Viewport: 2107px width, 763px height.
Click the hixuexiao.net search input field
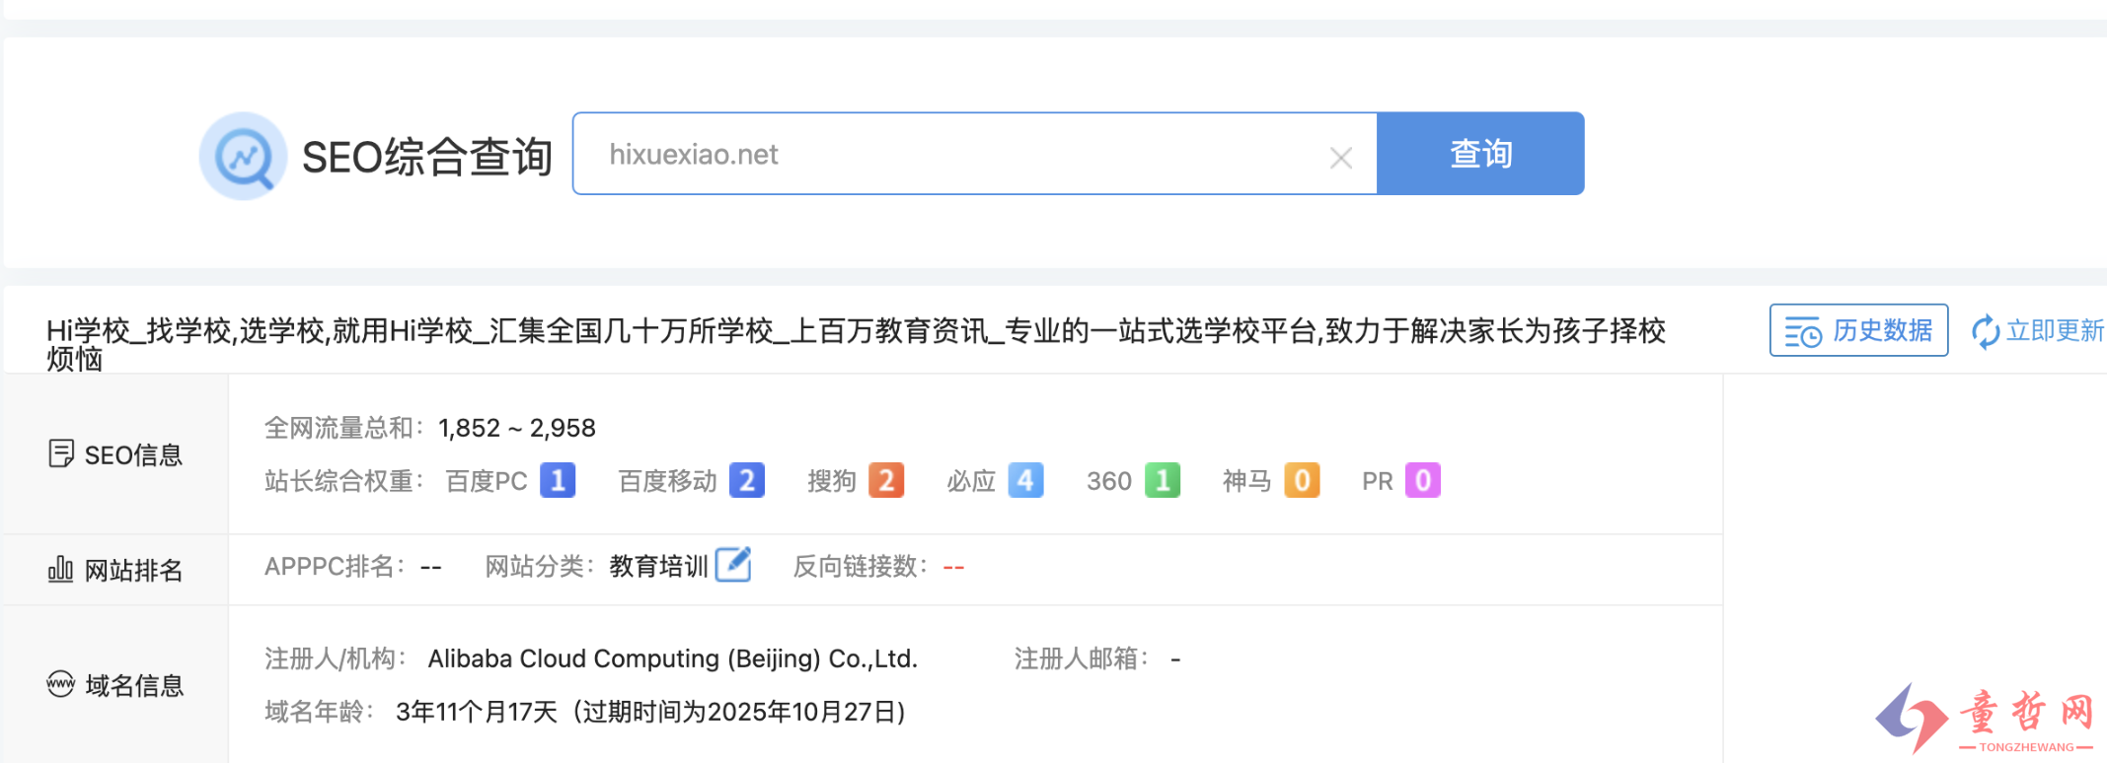click(x=974, y=154)
